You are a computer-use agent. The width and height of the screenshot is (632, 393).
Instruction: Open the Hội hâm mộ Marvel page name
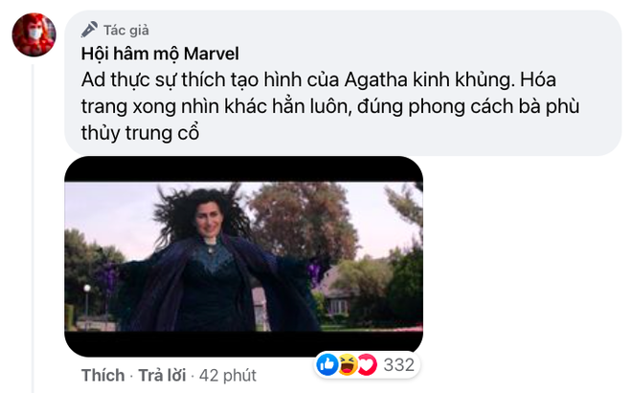[160, 54]
